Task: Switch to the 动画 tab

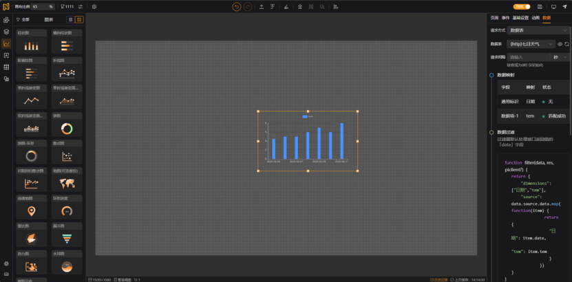Action: coord(535,17)
